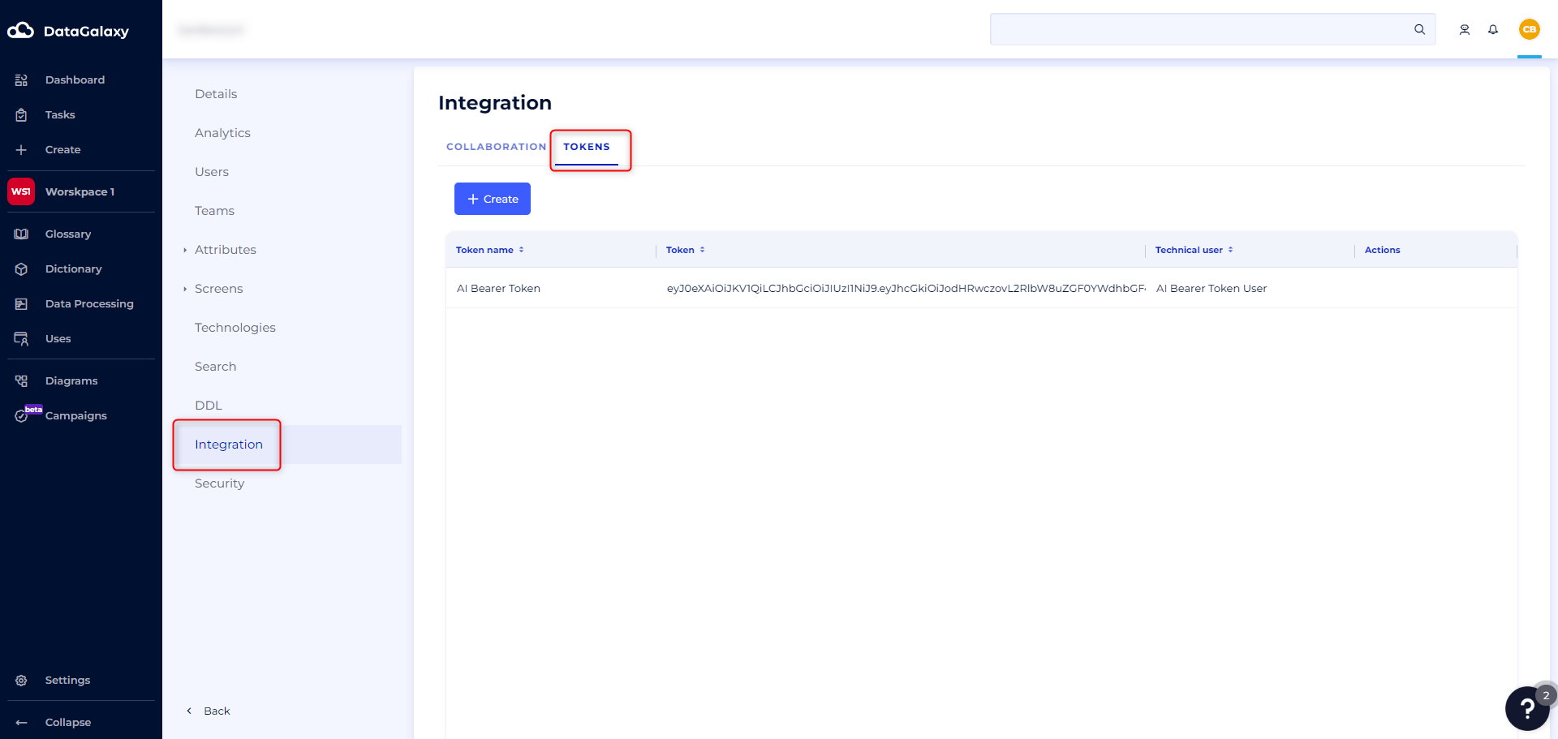Go Back from settings menu
The width and height of the screenshot is (1558, 739).
(x=209, y=711)
